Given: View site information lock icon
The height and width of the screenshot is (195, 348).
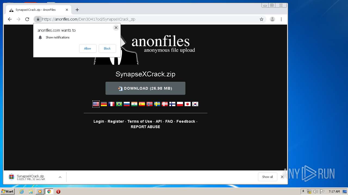Looking at the screenshot, I should pos(38,19).
